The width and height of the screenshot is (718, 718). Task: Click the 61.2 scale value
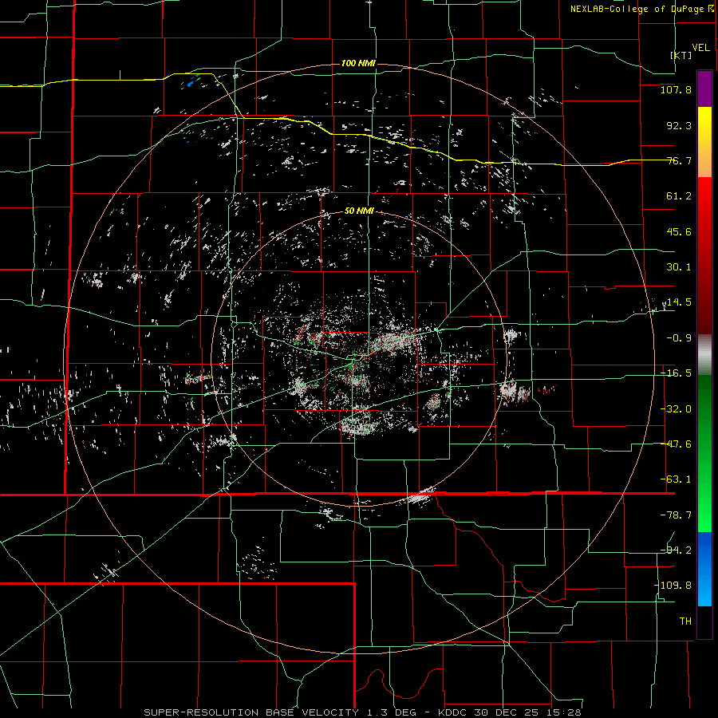coord(679,196)
